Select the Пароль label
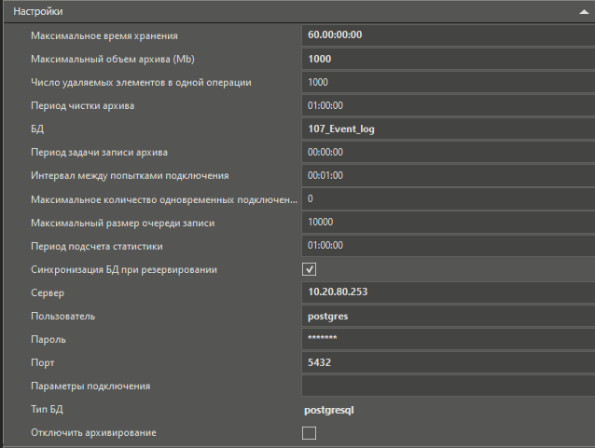Screen dimensions: 595x448 [x=48, y=340]
